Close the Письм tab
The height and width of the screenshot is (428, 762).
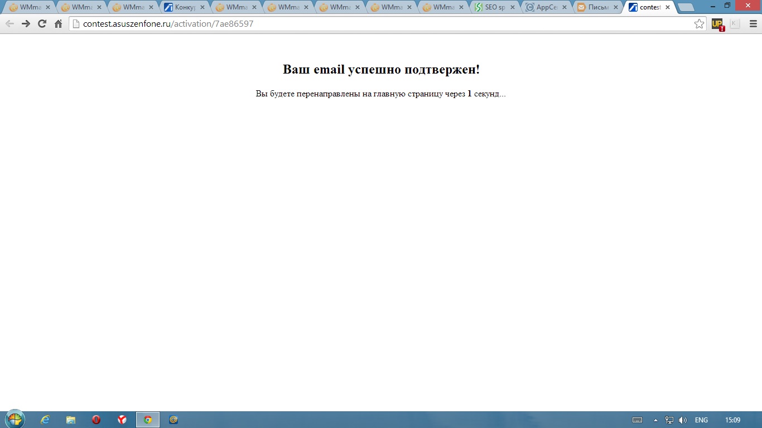tap(616, 8)
